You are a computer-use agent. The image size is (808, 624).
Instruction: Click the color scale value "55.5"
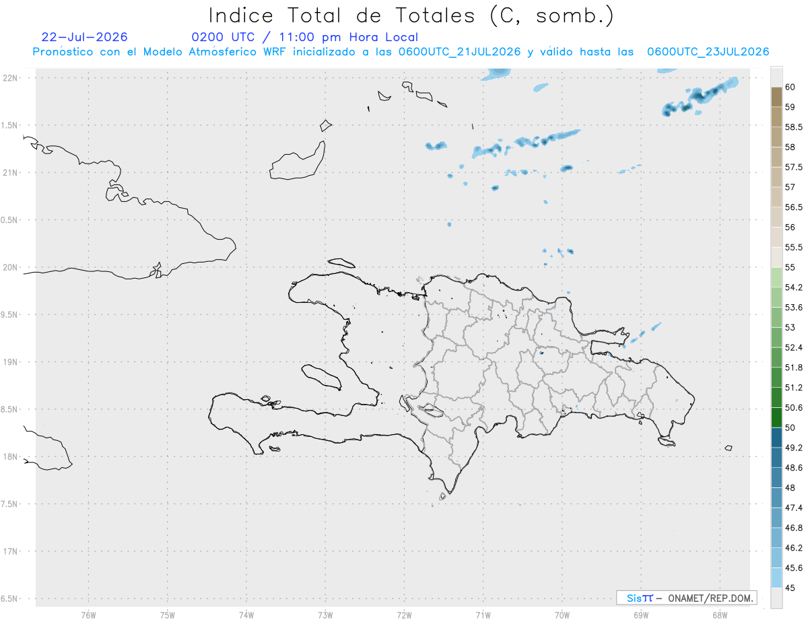[793, 248]
